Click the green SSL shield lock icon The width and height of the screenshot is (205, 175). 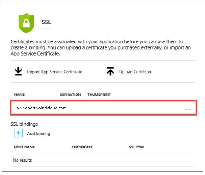point(26,23)
